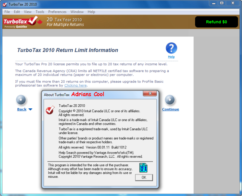The image size is (242, 196).
Task: Click the round Back arrow icon
Action: (x=21, y=100)
